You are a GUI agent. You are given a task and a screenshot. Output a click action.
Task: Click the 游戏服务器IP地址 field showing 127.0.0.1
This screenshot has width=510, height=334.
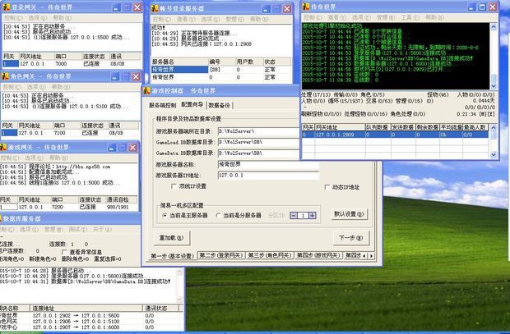click(268, 176)
